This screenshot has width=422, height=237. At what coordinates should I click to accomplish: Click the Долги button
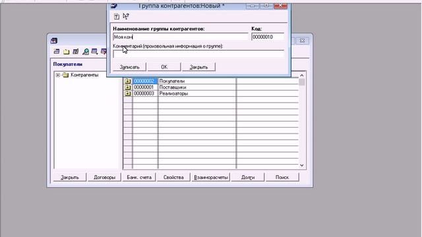tap(248, 177)
